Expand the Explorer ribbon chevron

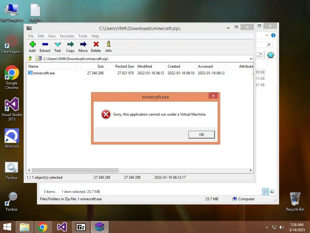coord(266,35)
